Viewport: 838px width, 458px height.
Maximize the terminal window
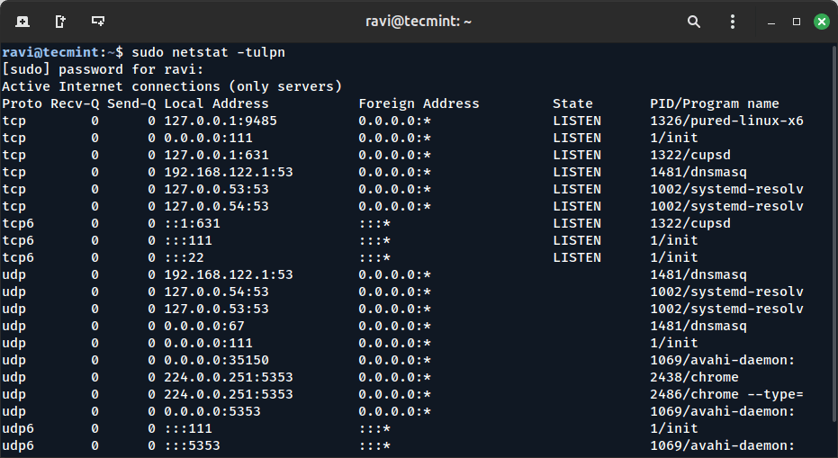pos(796,21)
